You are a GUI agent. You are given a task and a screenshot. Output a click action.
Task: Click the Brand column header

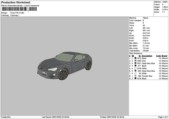tap(164, 56)
